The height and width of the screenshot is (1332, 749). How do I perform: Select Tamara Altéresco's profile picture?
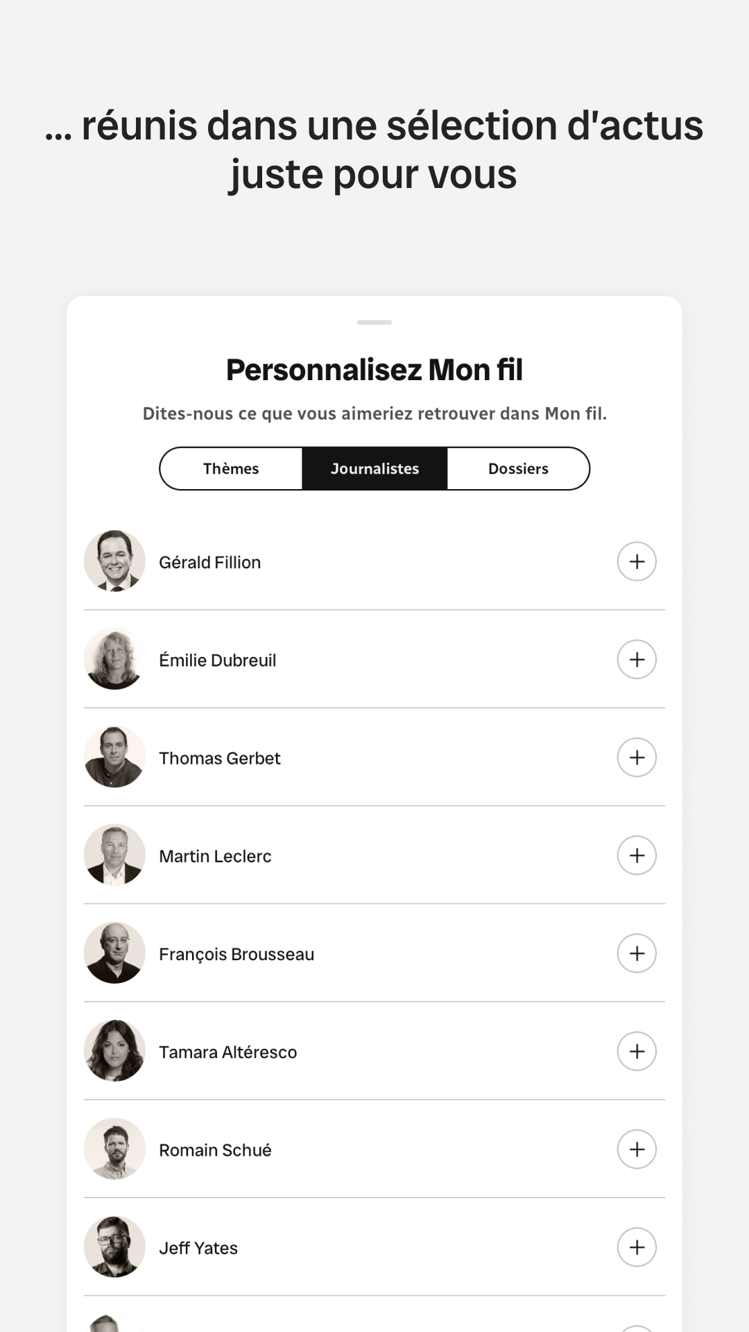(114, 1050)
